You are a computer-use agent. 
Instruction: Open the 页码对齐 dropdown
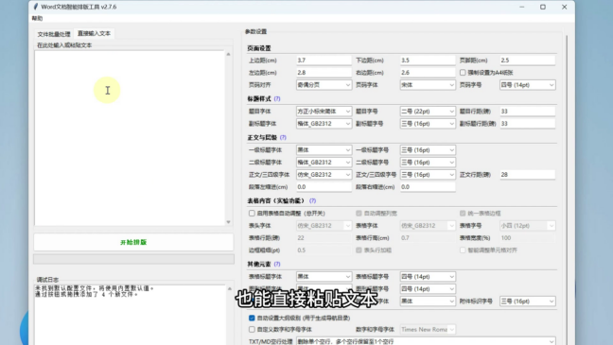pyautogui.click(x=324, y=85)
